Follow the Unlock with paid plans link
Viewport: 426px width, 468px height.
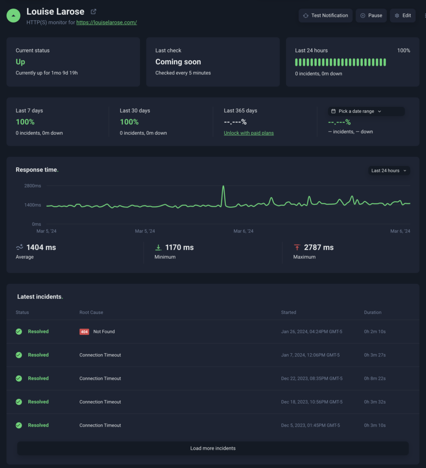click(249, 133)
